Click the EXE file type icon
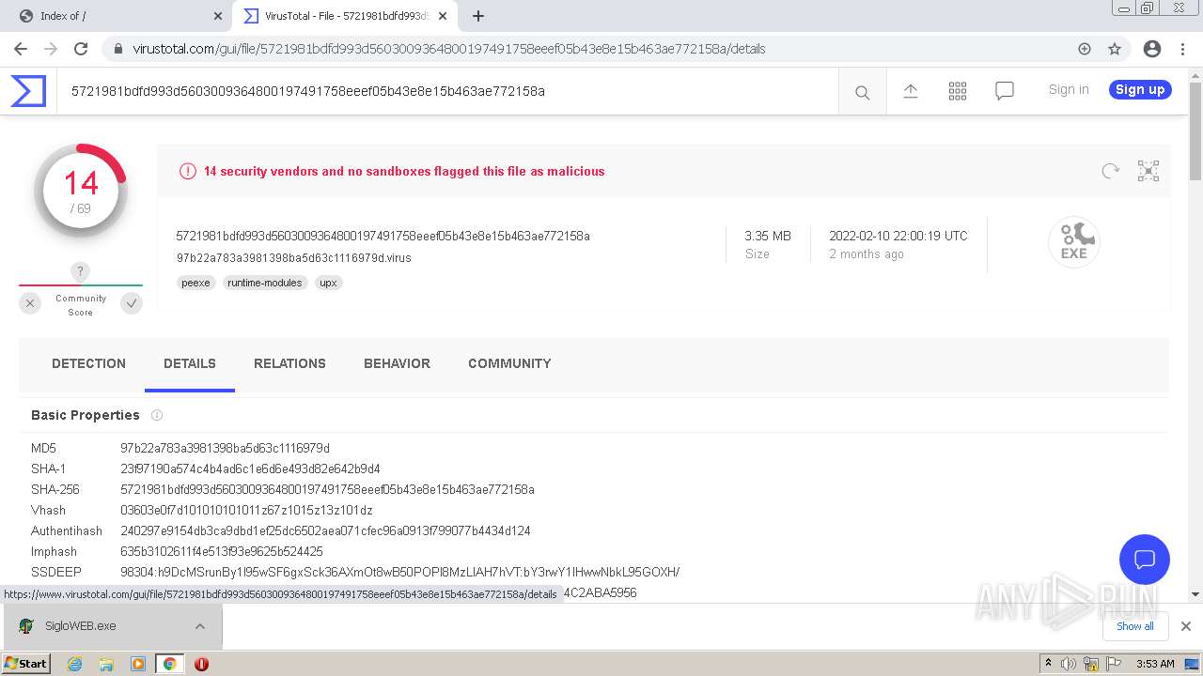 [x=1074, y=242]
